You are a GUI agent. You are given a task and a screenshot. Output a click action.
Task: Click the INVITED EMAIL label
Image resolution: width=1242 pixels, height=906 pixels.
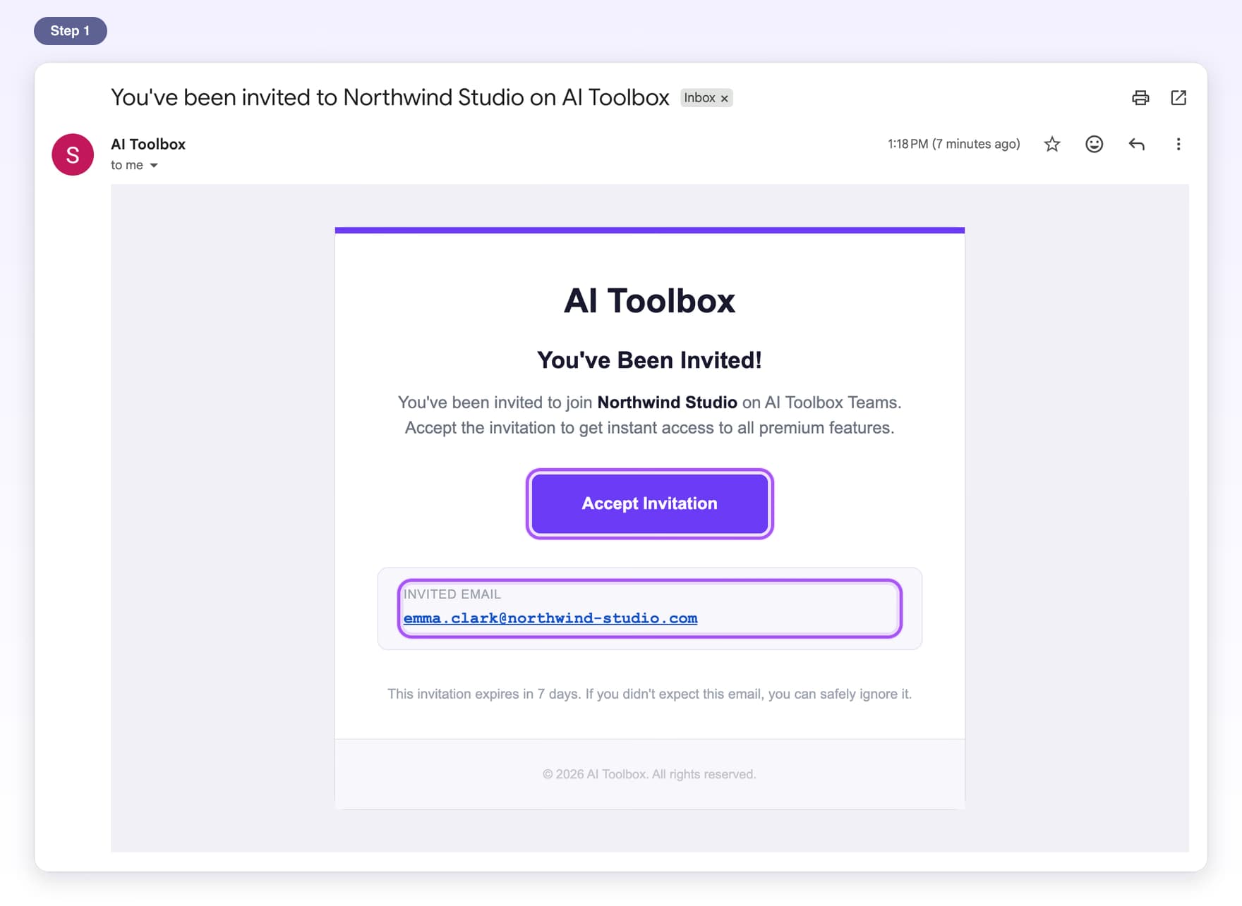(x=452, y=594)
